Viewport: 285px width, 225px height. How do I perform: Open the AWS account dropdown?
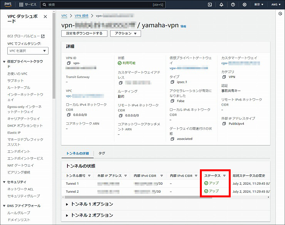point(276,5)
